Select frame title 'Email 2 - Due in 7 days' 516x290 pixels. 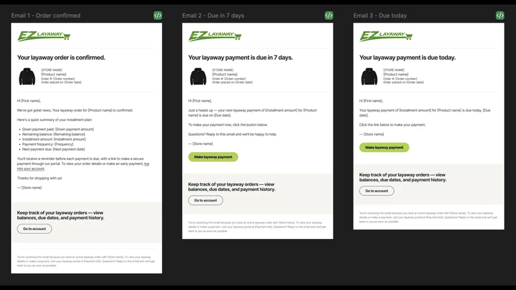pos(213,15)
